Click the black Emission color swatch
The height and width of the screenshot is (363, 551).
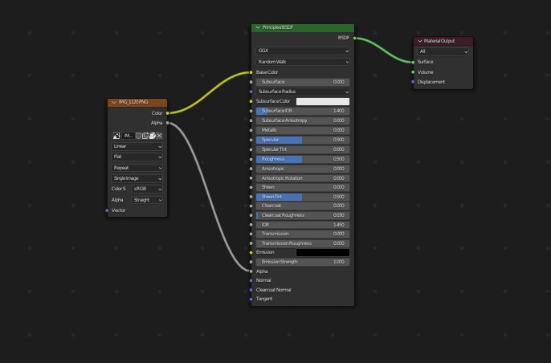click(x=323, y=252)
